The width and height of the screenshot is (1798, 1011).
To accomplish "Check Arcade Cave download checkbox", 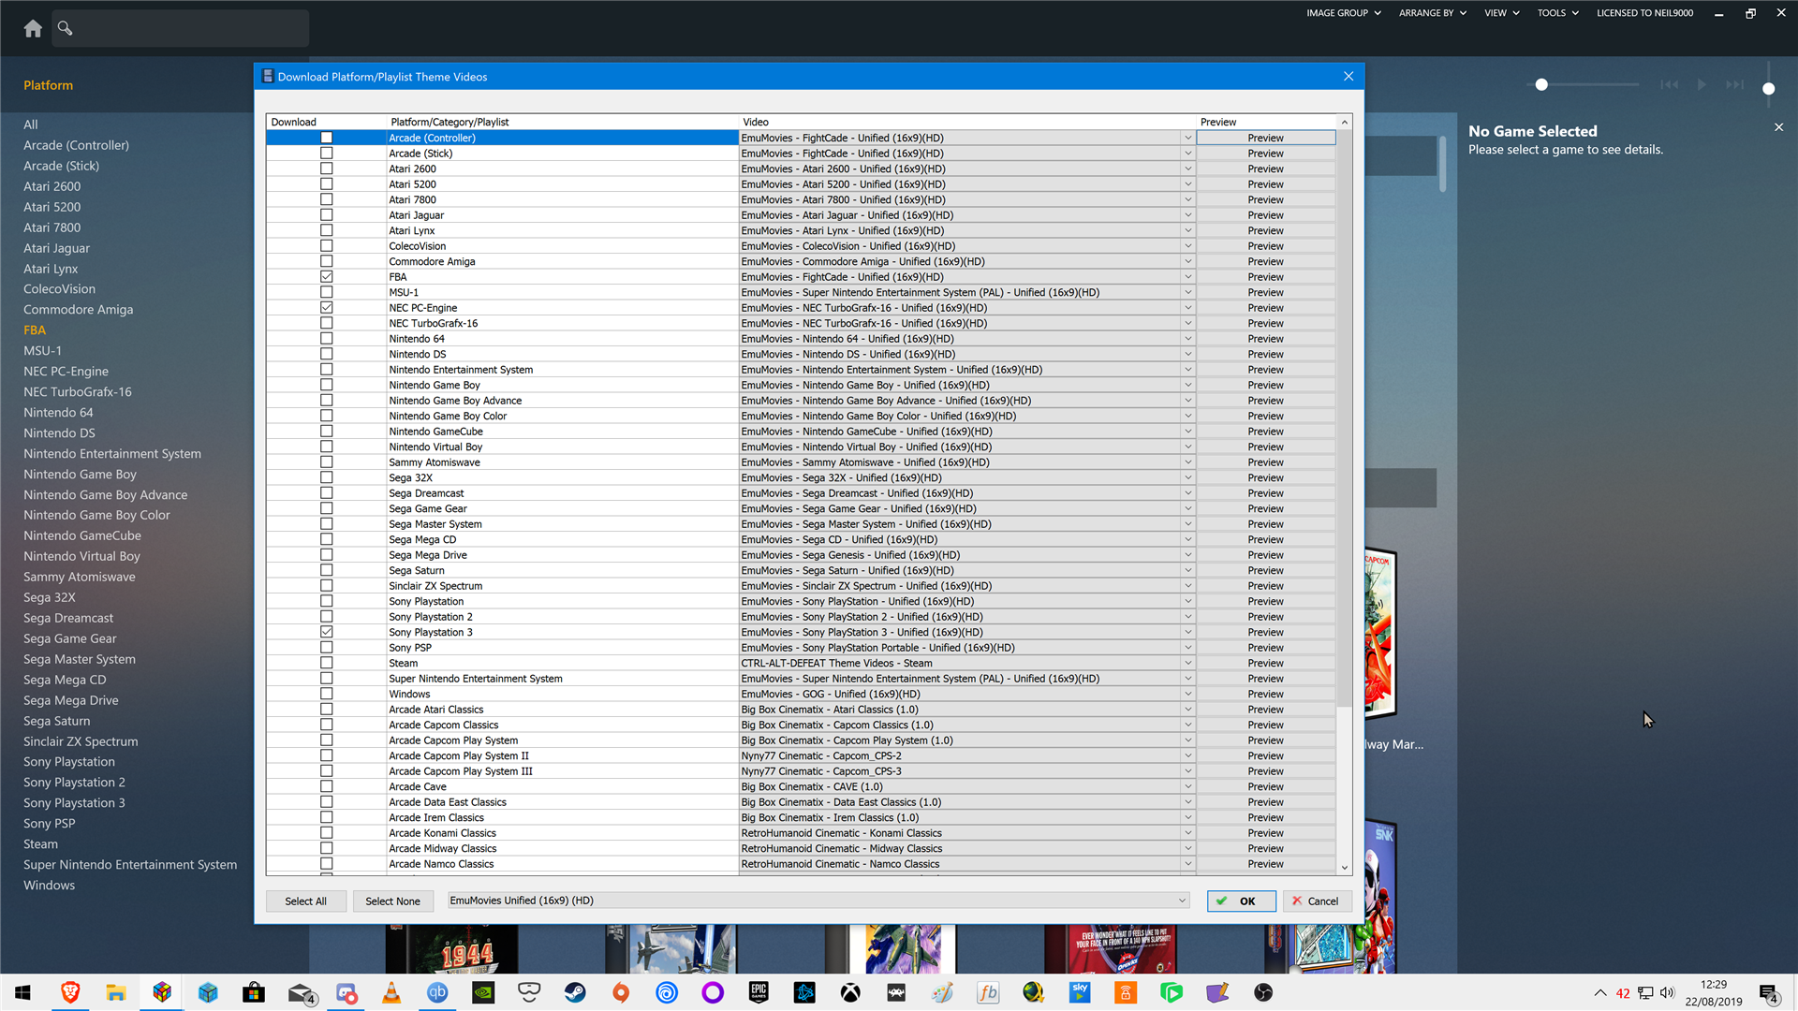I will [326, 786].
